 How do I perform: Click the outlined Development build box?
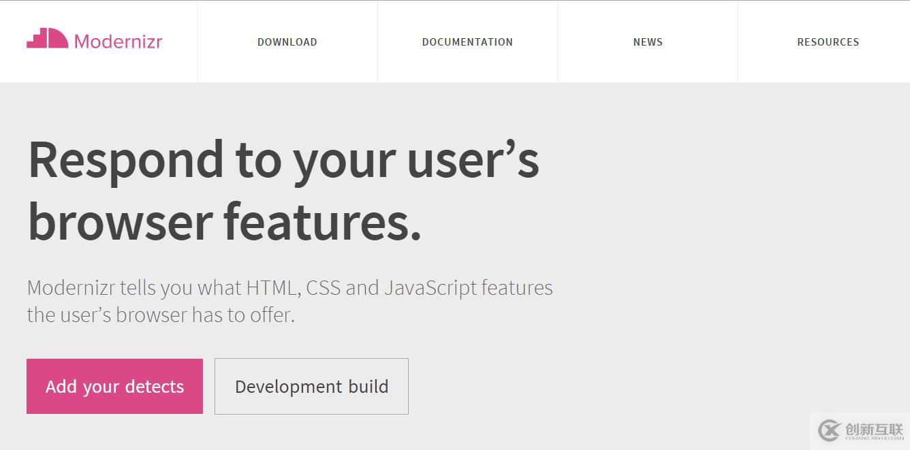click(311, 386)
